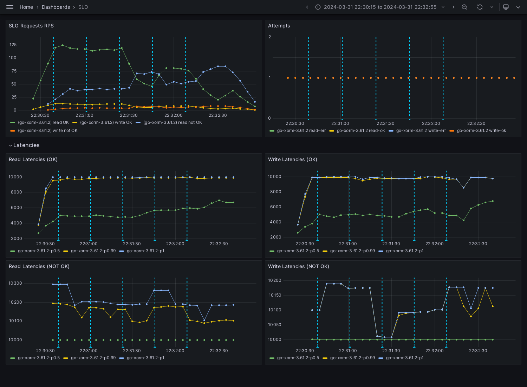527x387 pixels.
Task: Toggle p0.99 series in Read Latencies (OK)
Action: [x=93, y=251]
